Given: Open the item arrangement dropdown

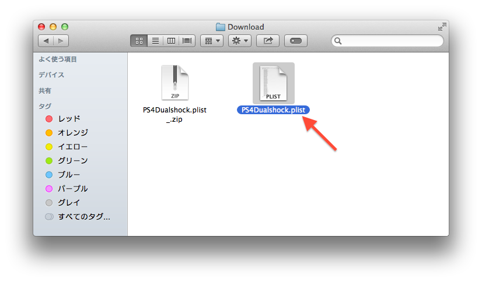Looking at the screenshot, I should click(212, 41).
